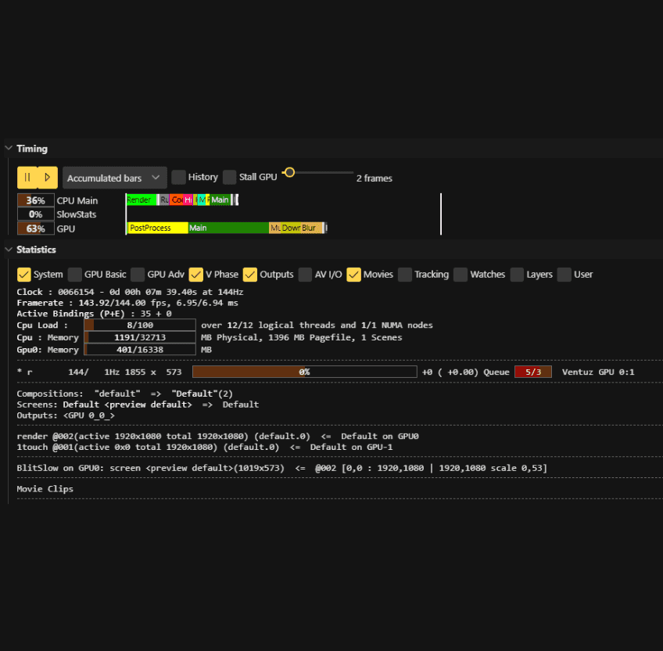Click the red Queue 5/3 indicator
The height and width of the screenshot is (651, 663).
[x=533, y=372]
